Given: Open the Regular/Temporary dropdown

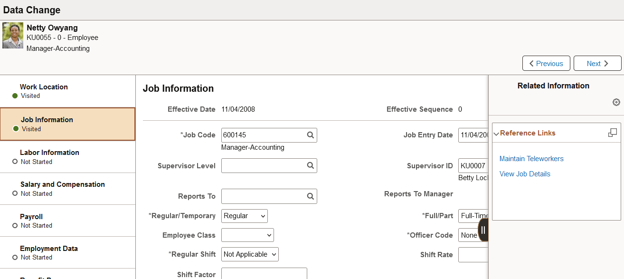Looking at the screenshot, I should 244,216.
